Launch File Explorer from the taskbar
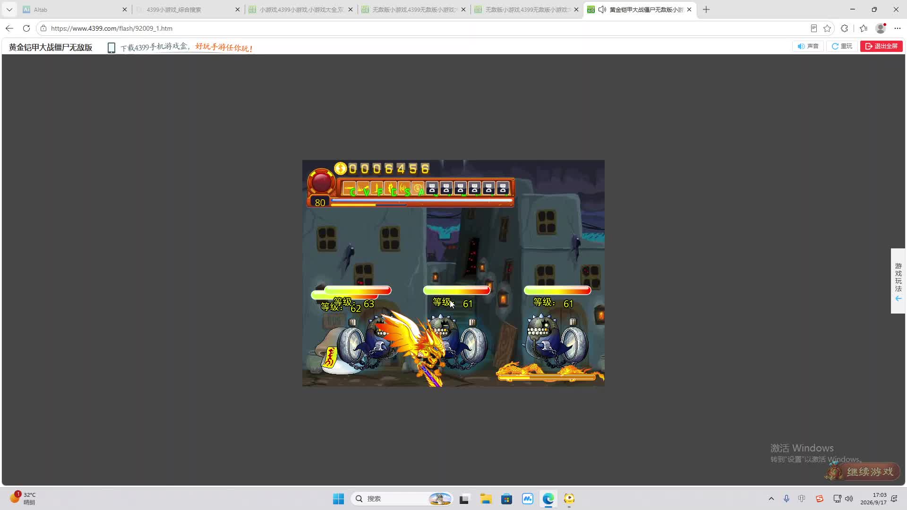This screenshot has width=907, height=510. click(486, 499)
